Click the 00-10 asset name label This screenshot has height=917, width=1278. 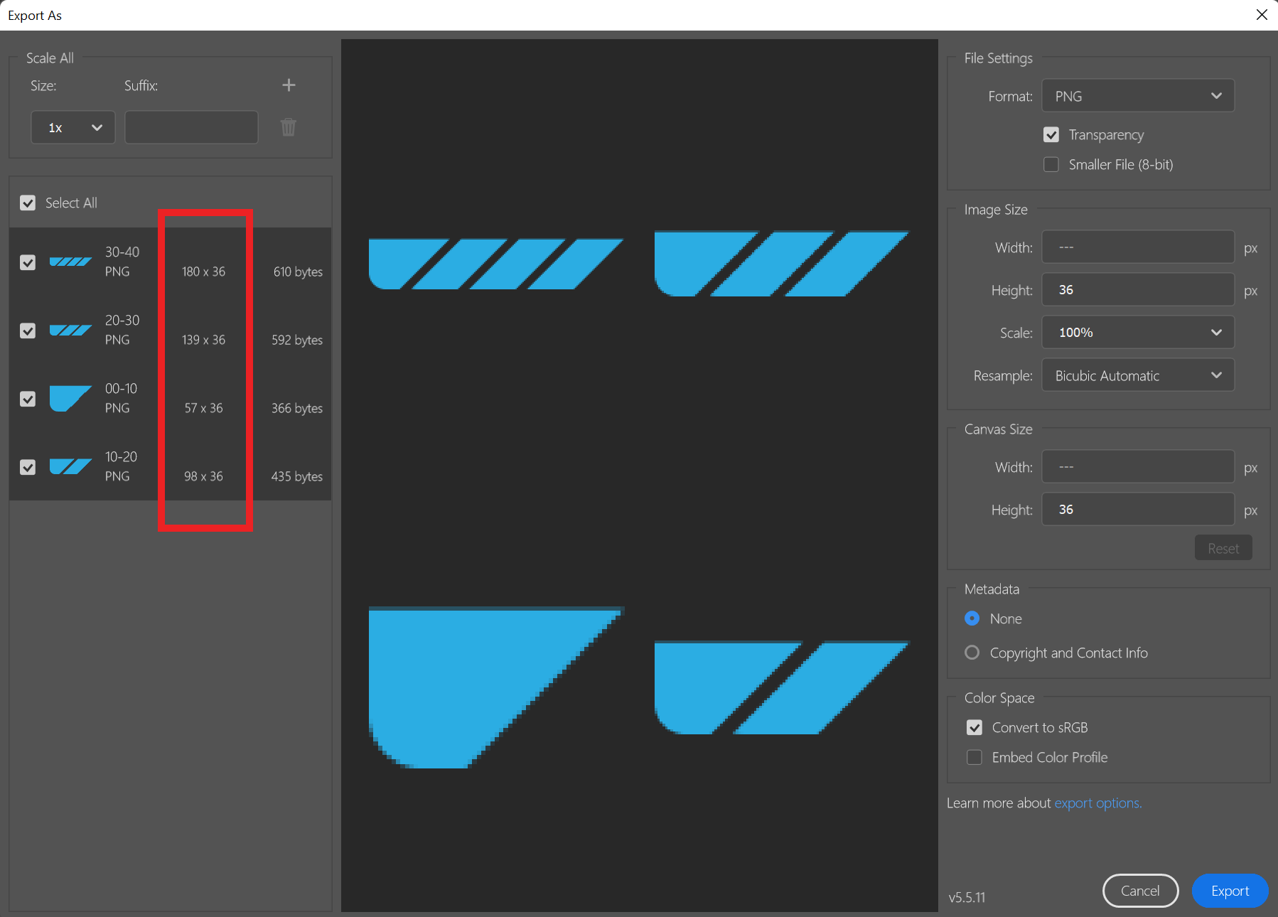click(121, 388)
